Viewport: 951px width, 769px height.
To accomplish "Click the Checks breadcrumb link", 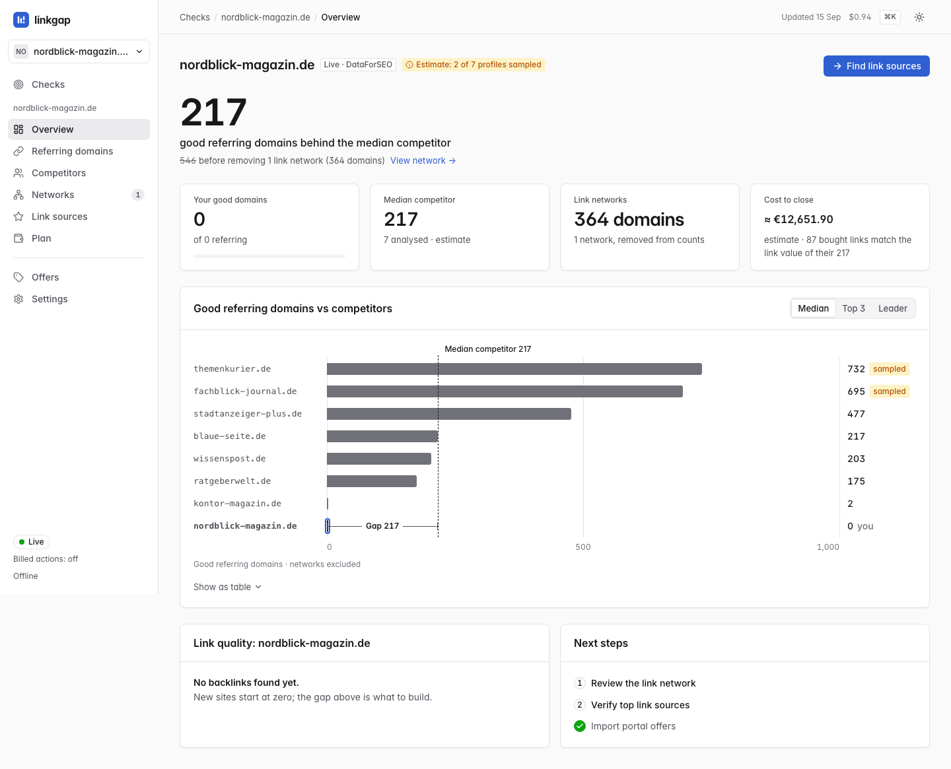I will tap(195, 17).
